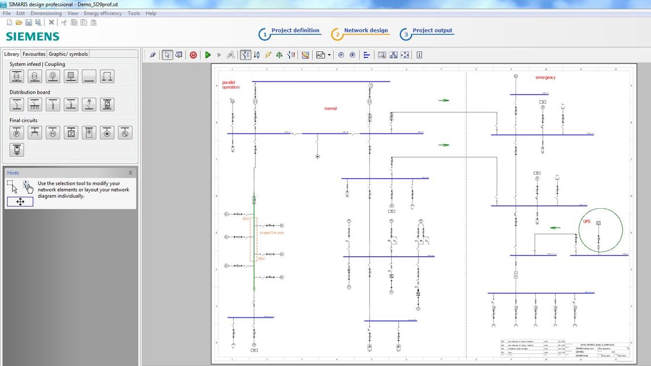Zoom in with the plus magnifier
The image size is (651, 366).
(352, 55)
